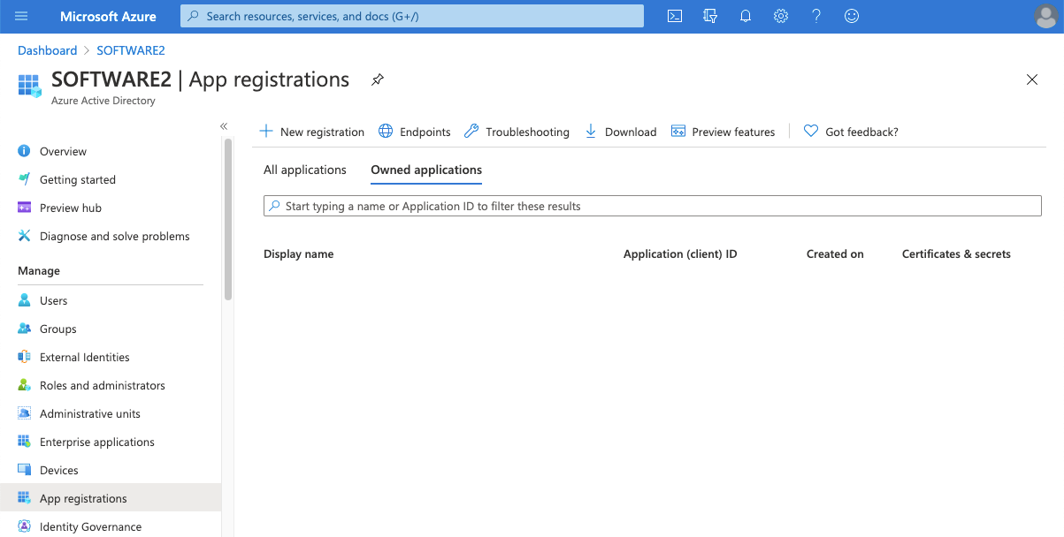Collapse the left navigation sidebar
The image size is (1064, 537).
click(224, 126)
